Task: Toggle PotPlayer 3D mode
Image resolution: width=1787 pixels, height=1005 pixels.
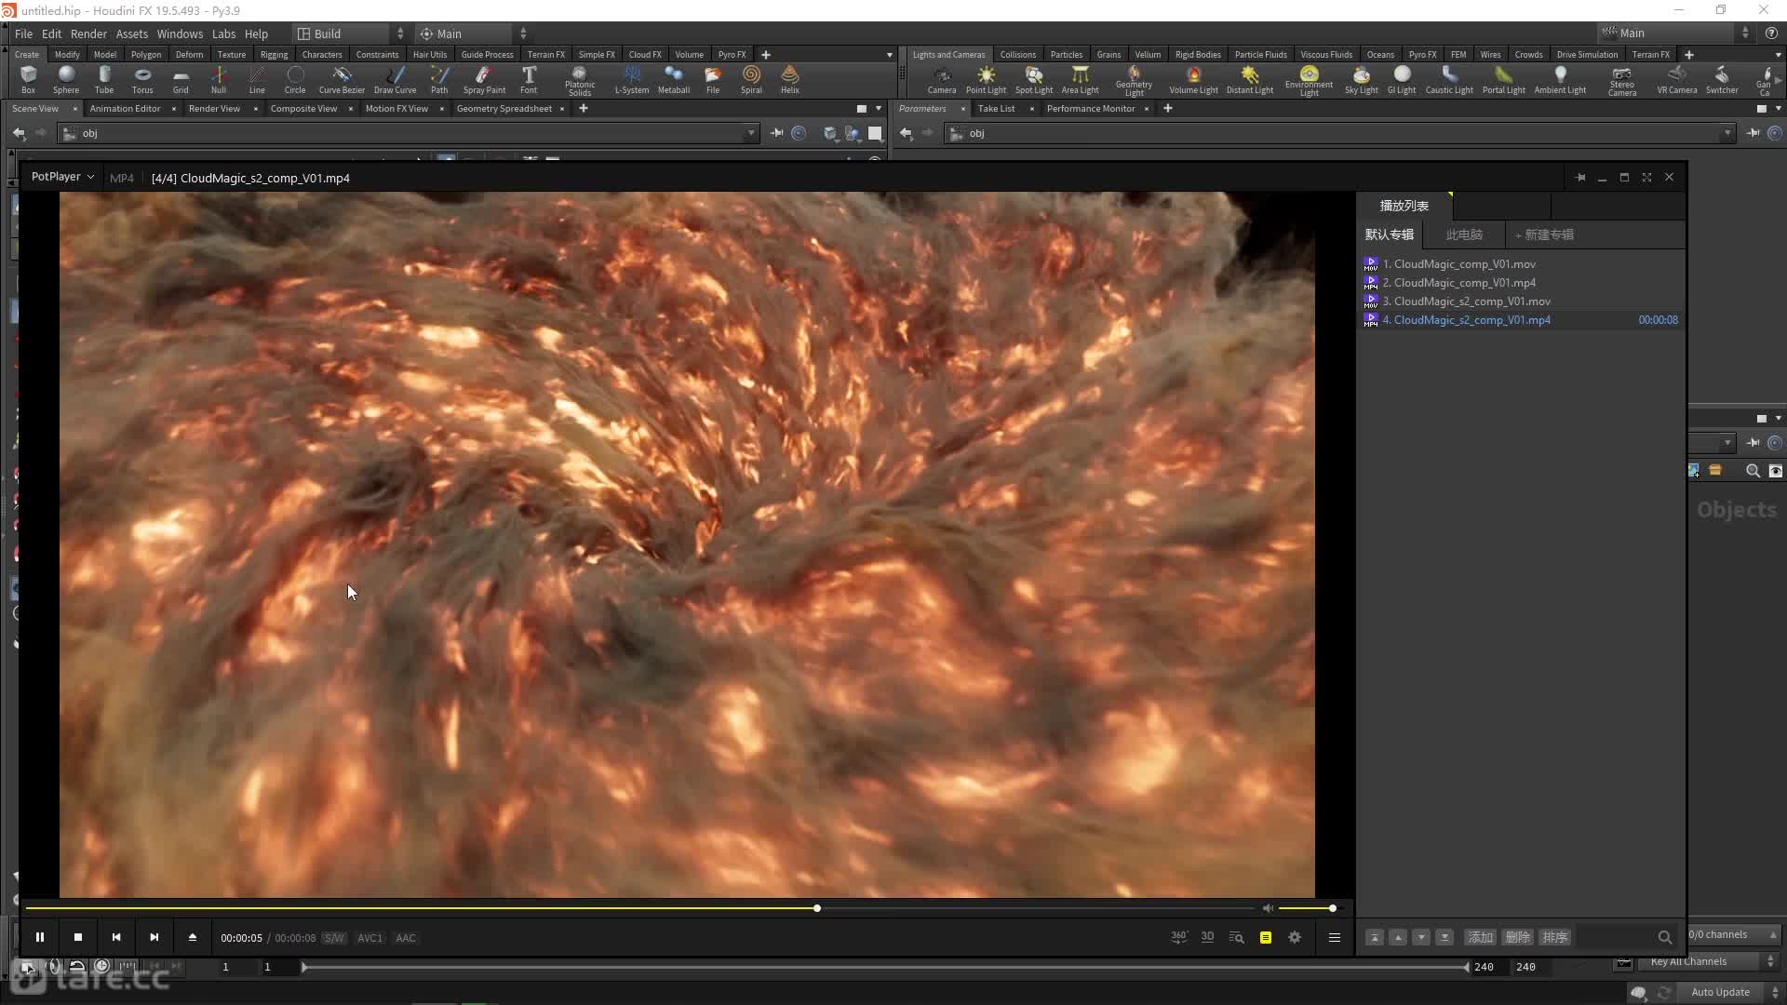Action: [x=1207, y=937]
